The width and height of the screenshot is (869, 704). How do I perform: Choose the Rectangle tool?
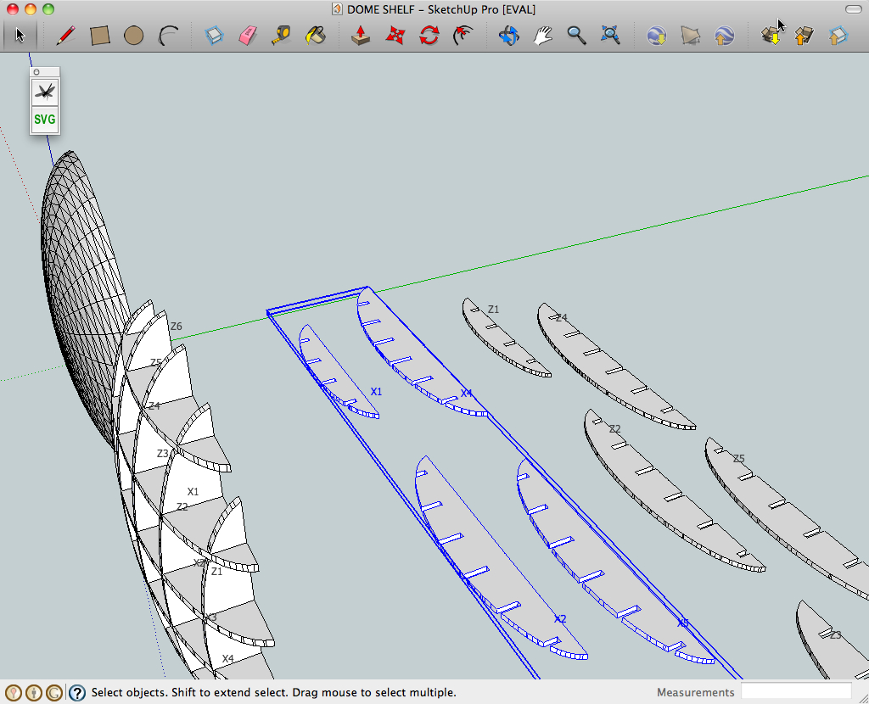(100, 36)
